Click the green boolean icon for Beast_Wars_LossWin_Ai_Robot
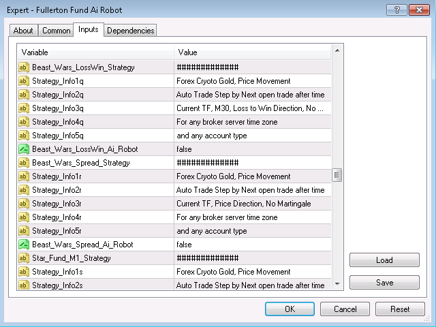Image resolution: width=436 pixels, height=327 pixels. [24, 149]
